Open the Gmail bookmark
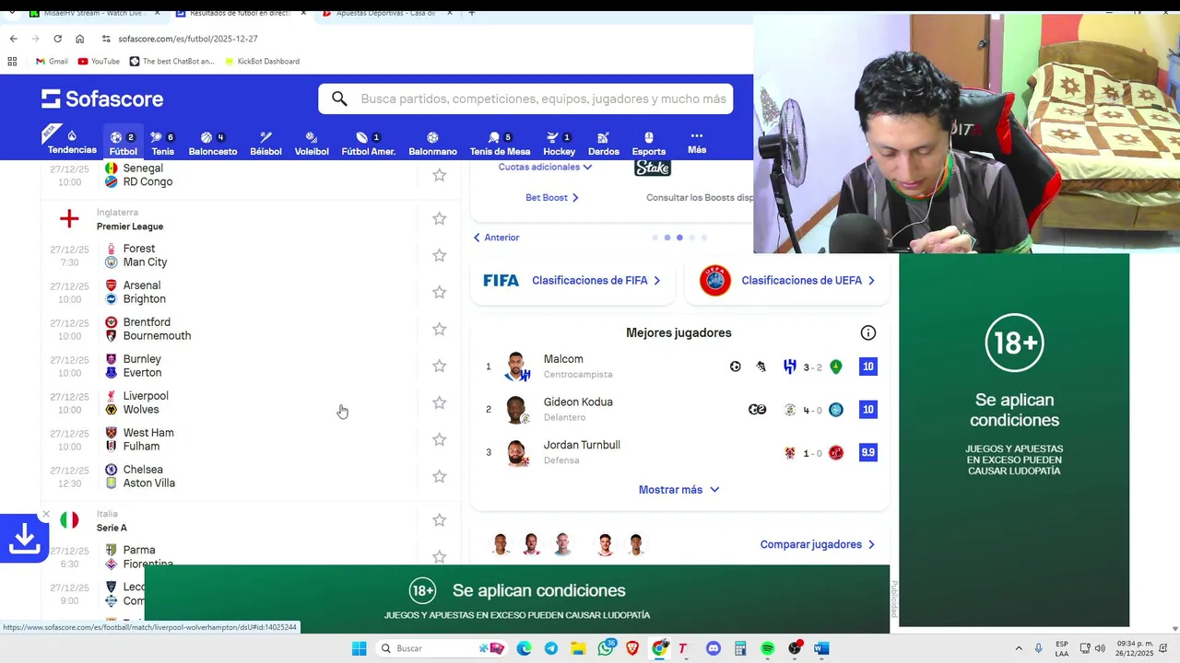 [52, 61]
